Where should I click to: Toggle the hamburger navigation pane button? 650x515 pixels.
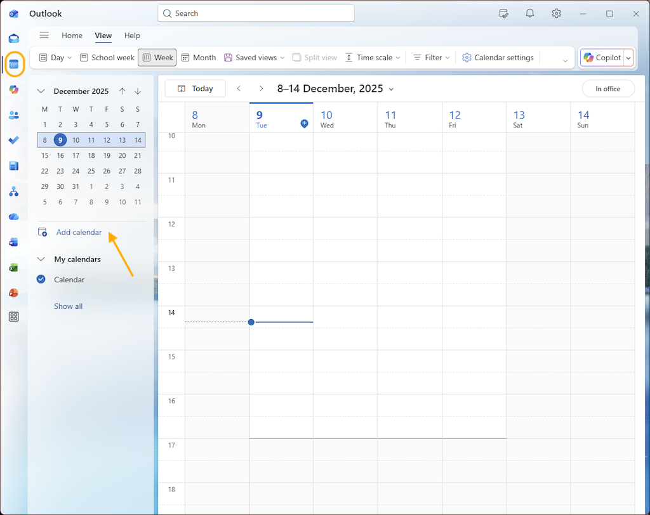coord(44,36)
